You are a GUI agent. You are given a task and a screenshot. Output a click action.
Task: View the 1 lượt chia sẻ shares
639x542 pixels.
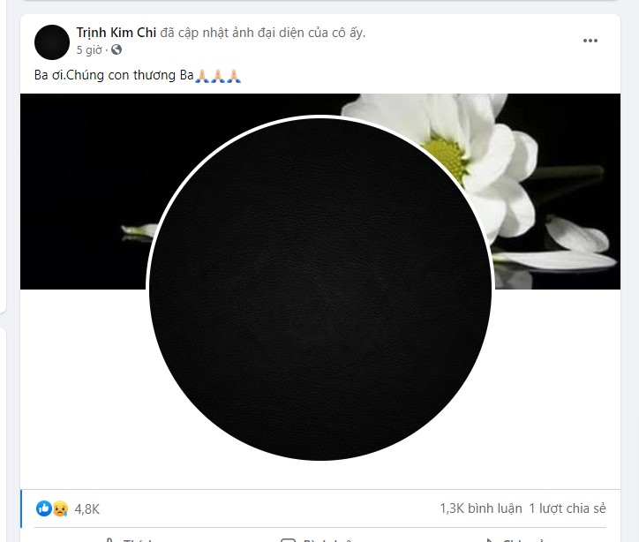pos(568,508)
